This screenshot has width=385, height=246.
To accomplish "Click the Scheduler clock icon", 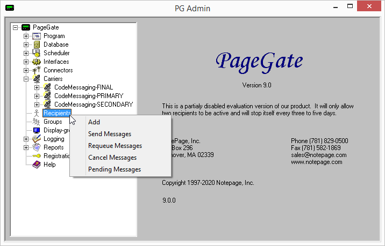I will coord(37,53).
